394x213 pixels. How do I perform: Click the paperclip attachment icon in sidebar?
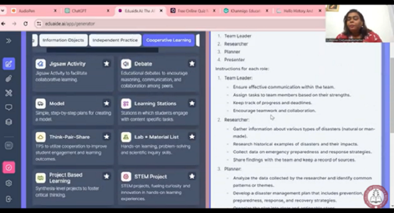pyautogui.click(x=9, y=78)
